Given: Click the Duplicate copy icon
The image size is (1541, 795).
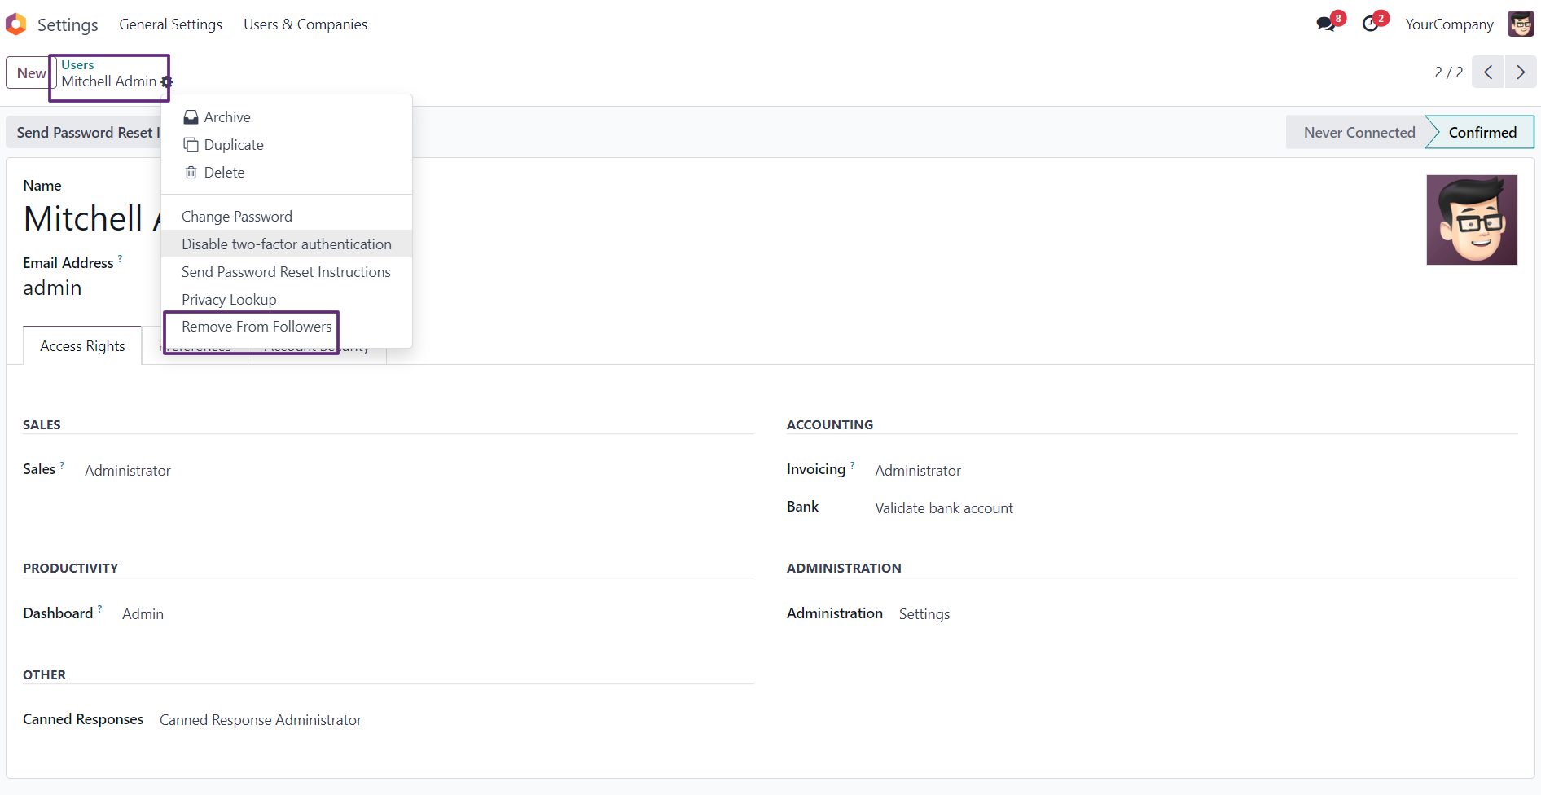Looking at the screenshot, I should 191,145.
